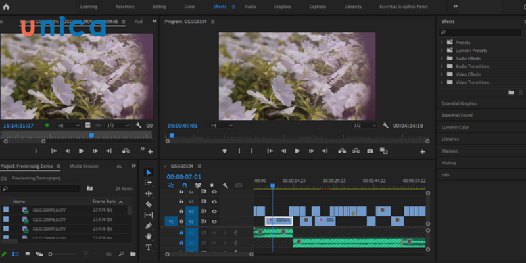Open the Media Browser tab
Image resolution: width=526 pixels, height=263 pixels.
tap(84, 166)
